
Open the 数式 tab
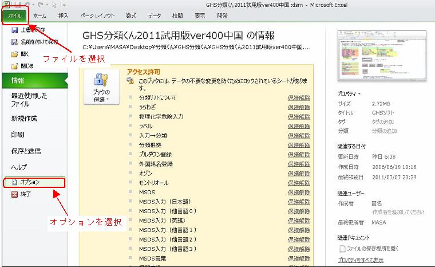[131, 16]
